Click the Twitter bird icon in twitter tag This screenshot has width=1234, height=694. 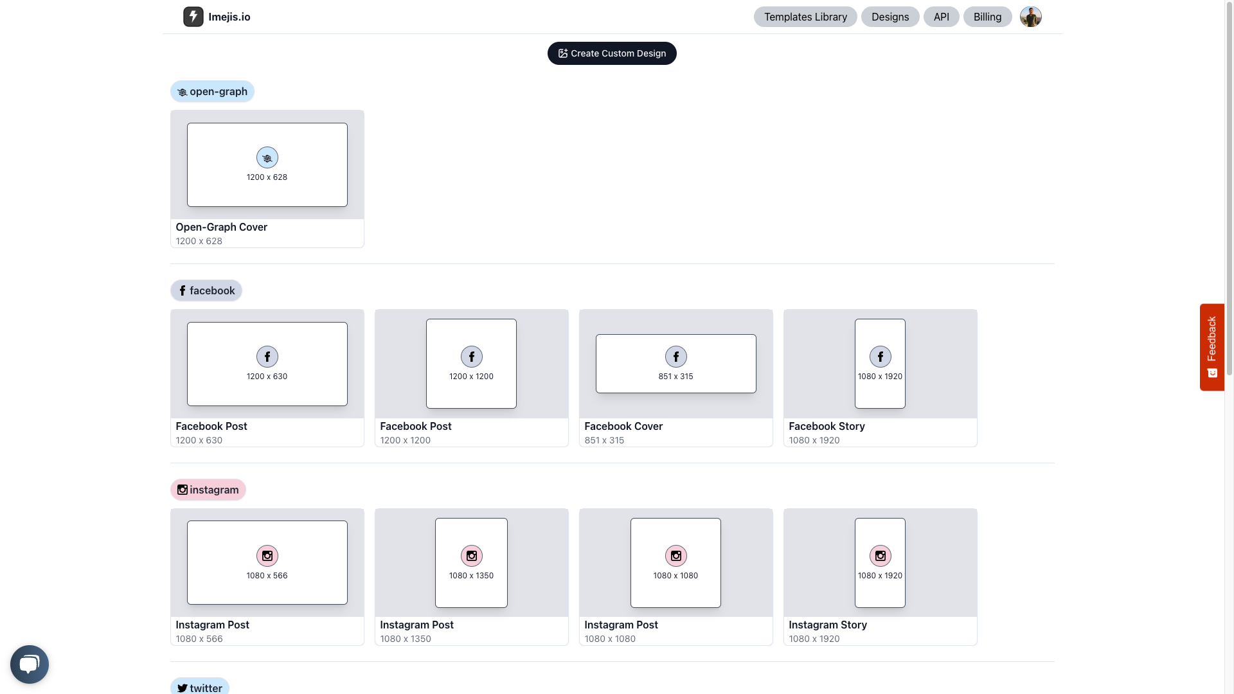(x=183, y=688)
